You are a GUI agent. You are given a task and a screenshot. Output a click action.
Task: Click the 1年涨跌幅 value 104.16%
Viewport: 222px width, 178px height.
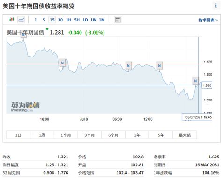[x=211, y=173]
